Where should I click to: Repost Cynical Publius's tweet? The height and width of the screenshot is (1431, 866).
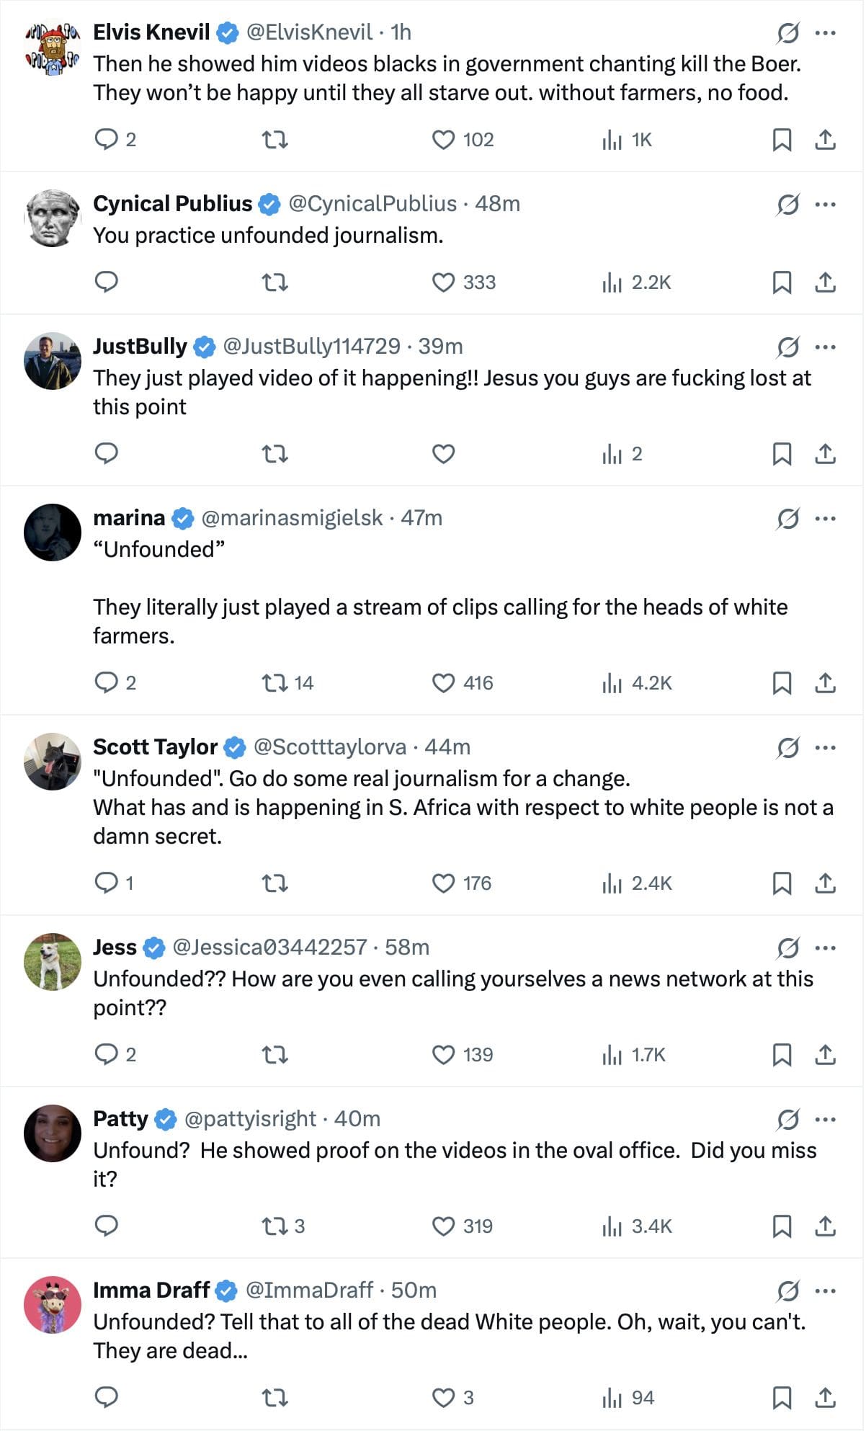coord(274,282)
